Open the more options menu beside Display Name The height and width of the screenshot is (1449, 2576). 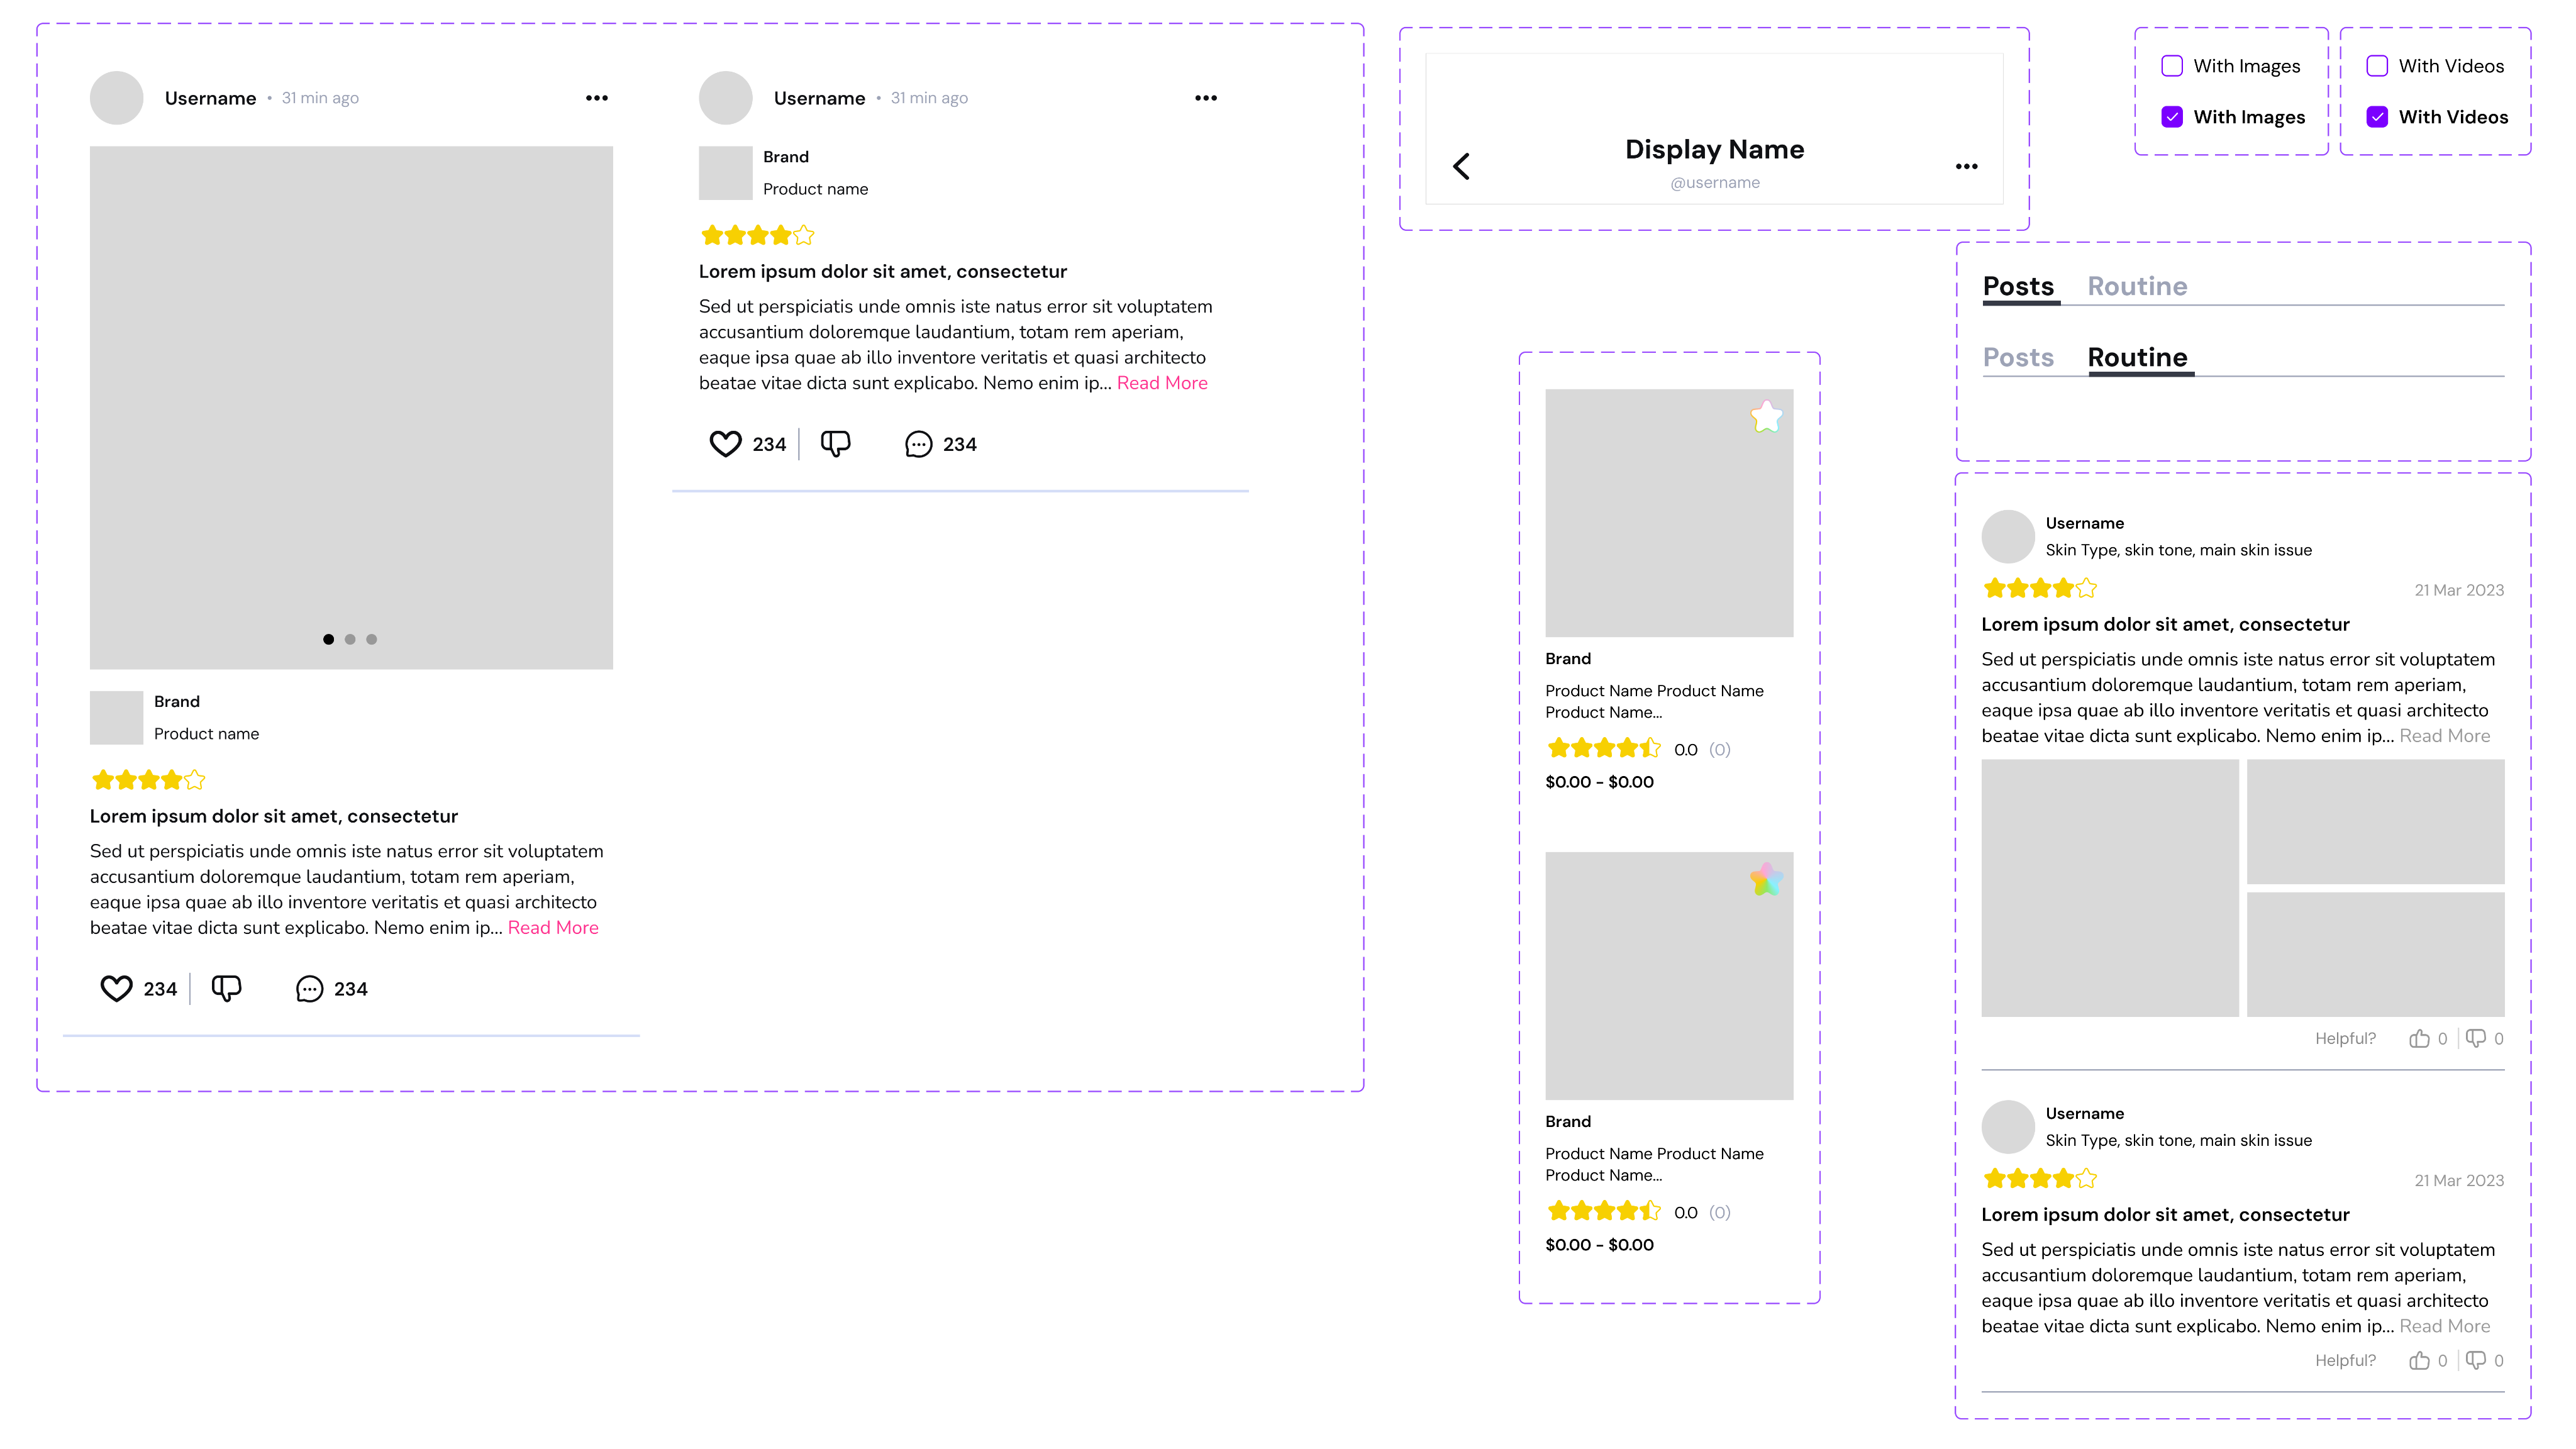[x=1966, y=166]
